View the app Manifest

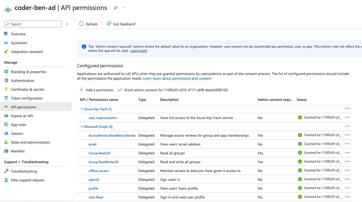point(17,151)
